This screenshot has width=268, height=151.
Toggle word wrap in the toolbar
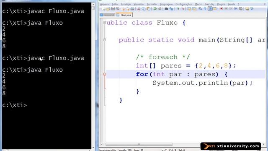point(200,9)
